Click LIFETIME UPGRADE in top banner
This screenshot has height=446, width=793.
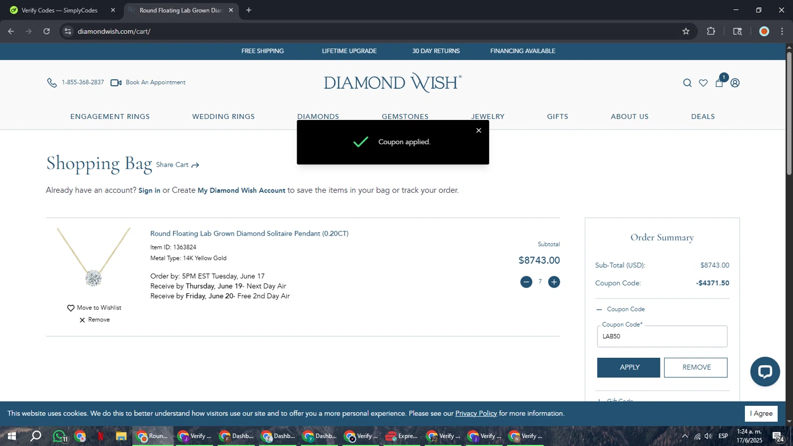click(349, 51)
